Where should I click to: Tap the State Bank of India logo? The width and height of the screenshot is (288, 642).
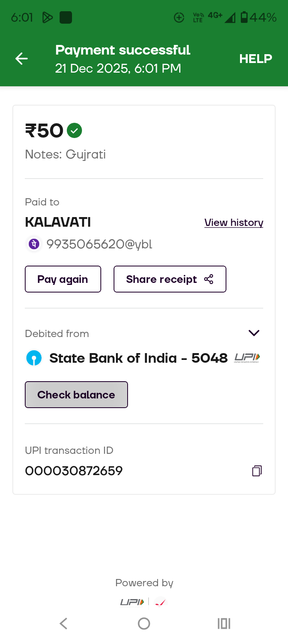click(34, 358)
